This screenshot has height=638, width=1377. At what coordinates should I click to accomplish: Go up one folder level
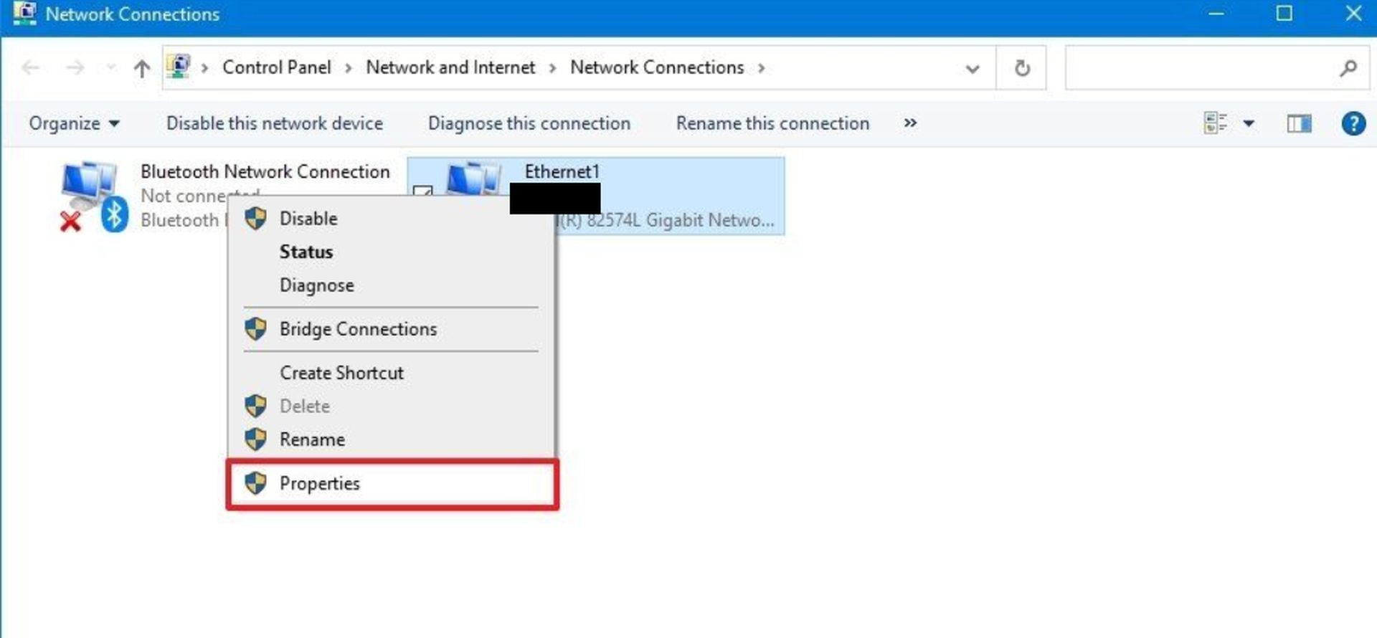point(142,68)
